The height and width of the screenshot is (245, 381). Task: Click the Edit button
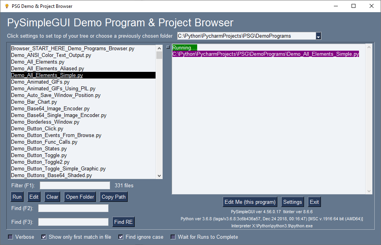coord(34,197)
